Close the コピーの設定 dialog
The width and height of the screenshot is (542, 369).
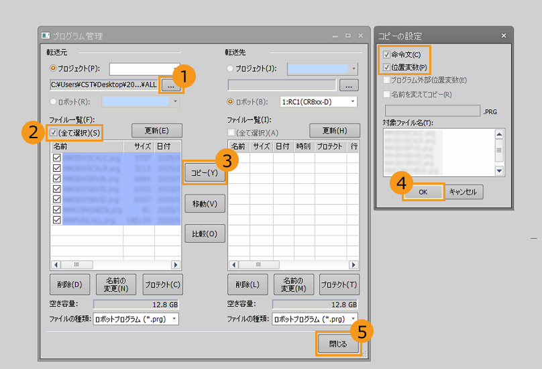click(x=504, y=36)
